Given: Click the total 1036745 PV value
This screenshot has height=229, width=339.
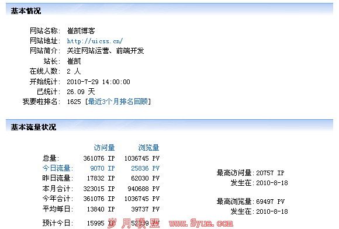Looking at the screenshot, I should 142,158.
